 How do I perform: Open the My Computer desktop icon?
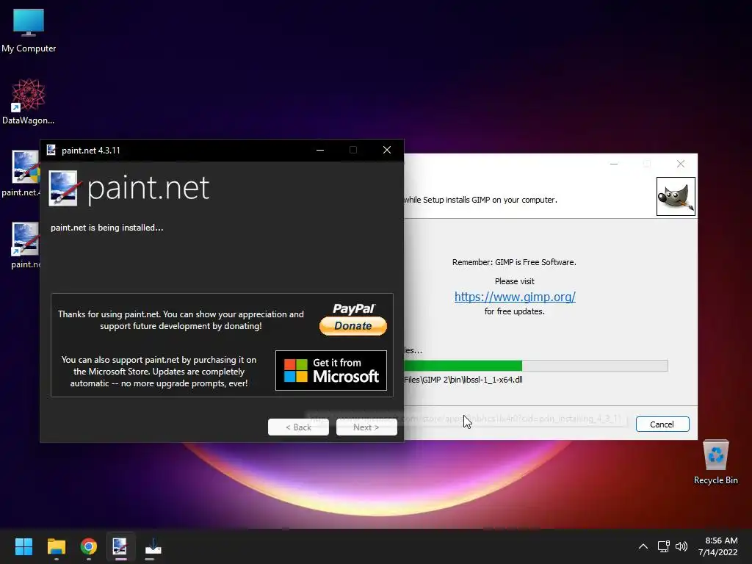(x=29, y=31)
